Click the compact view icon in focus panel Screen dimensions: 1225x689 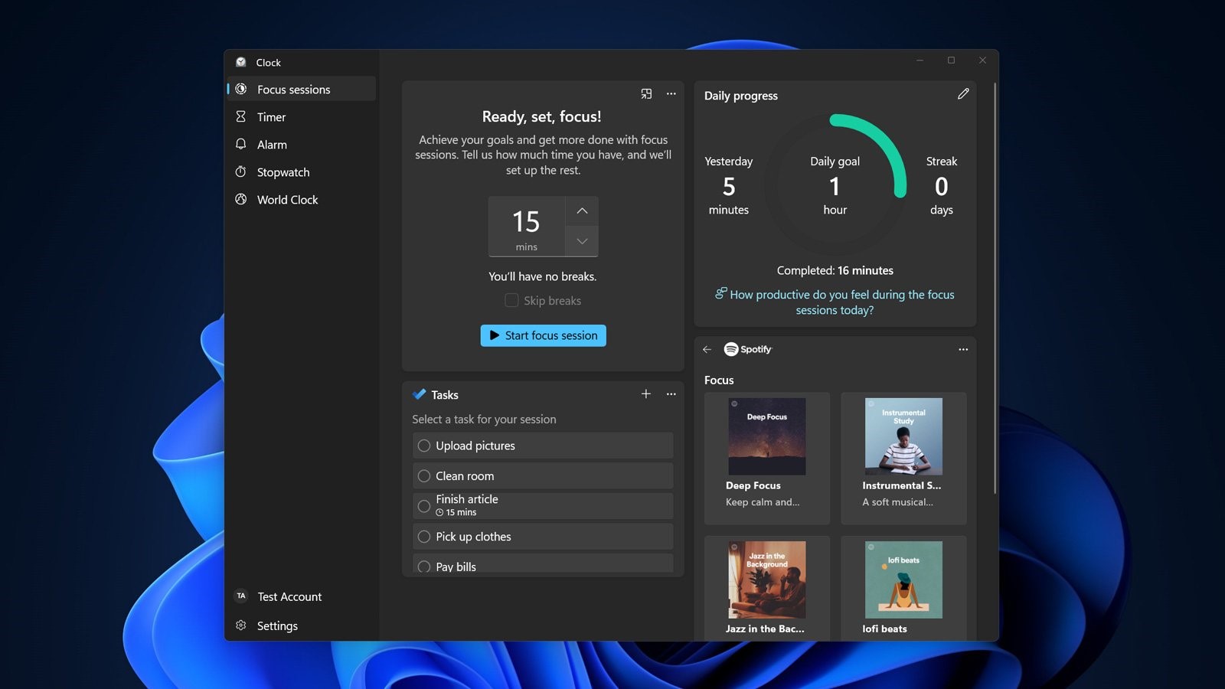(646, 93)
